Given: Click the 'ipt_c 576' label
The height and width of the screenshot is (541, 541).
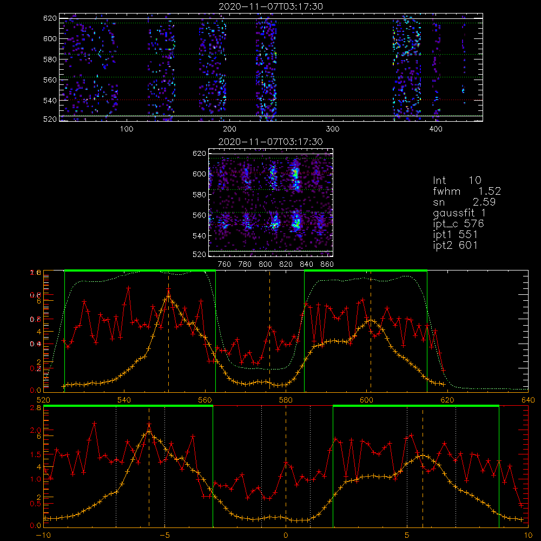Looking at the screenshot, I should [x=459, y=224].
